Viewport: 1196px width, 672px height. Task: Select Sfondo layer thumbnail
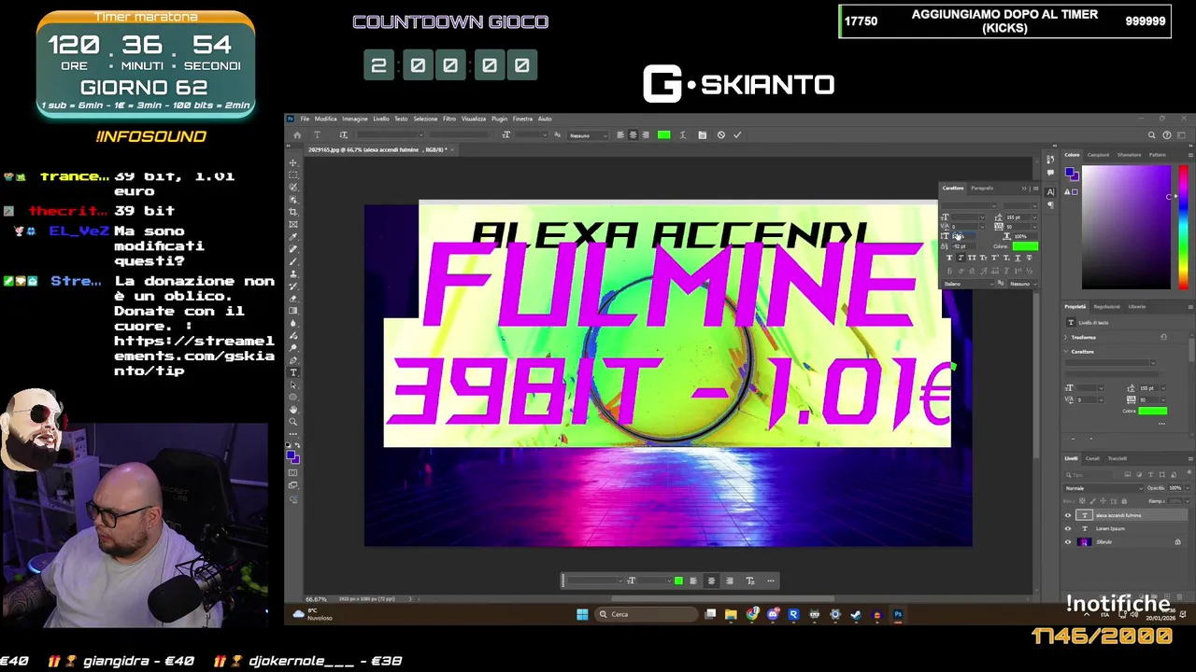pyautogui.click(x=1084, y=542)
